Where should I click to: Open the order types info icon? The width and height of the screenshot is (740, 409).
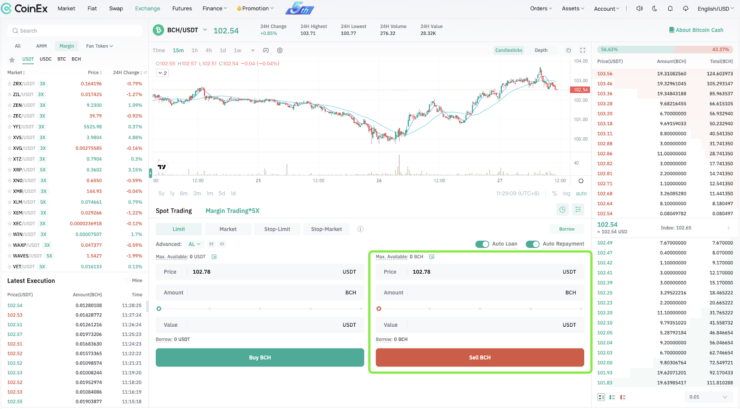pos(360,229)
